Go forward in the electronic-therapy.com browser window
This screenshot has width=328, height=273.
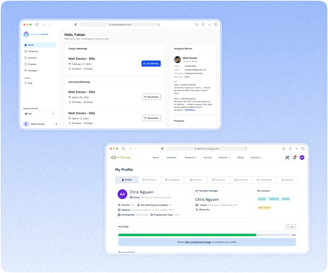coord(135,149)
